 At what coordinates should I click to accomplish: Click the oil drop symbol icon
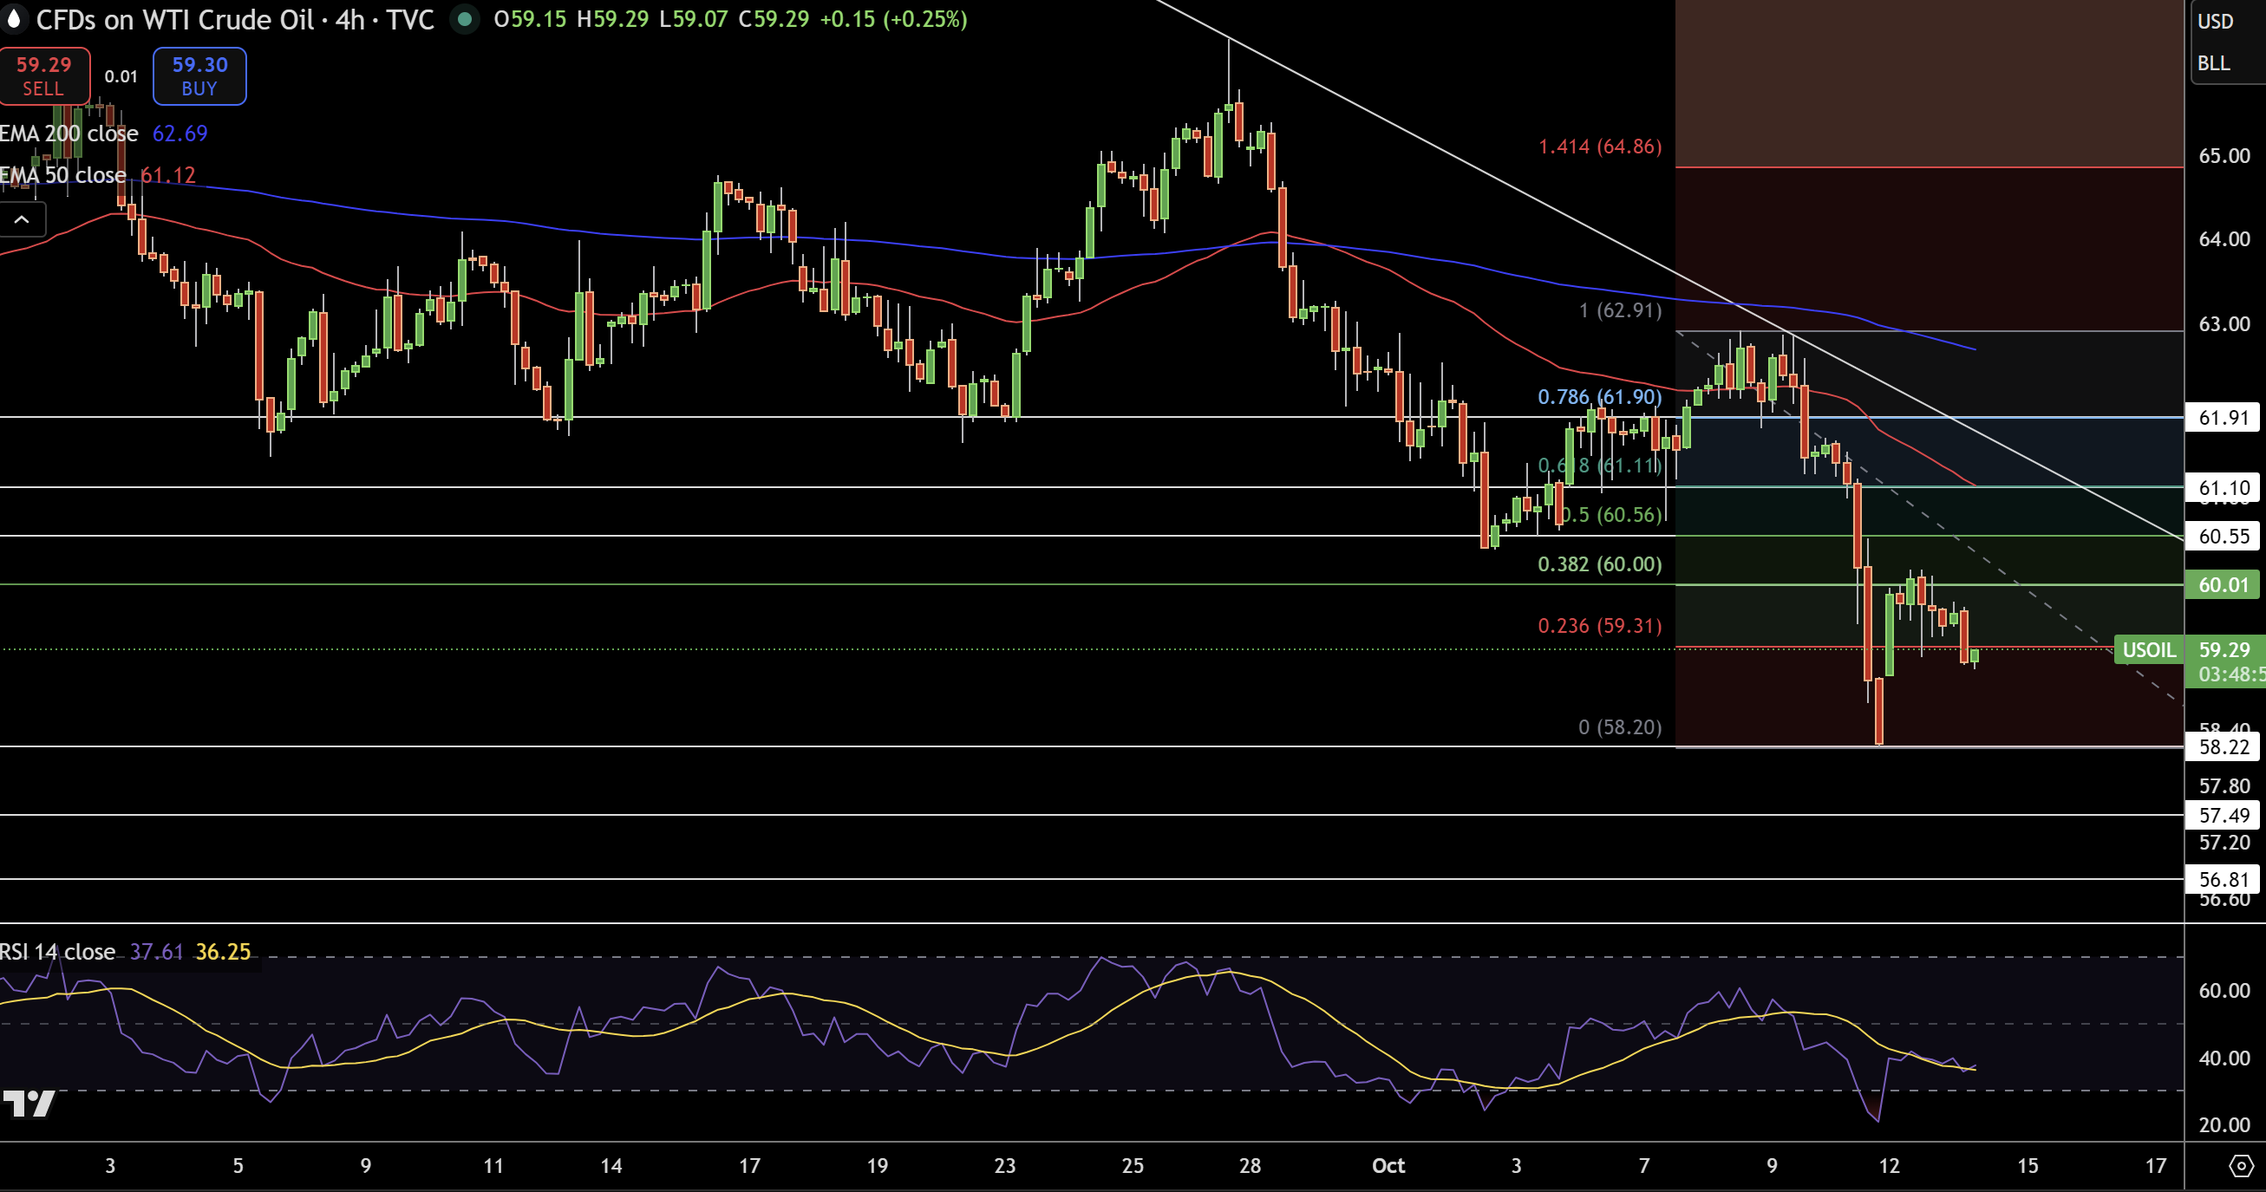[x=13, y=19]
